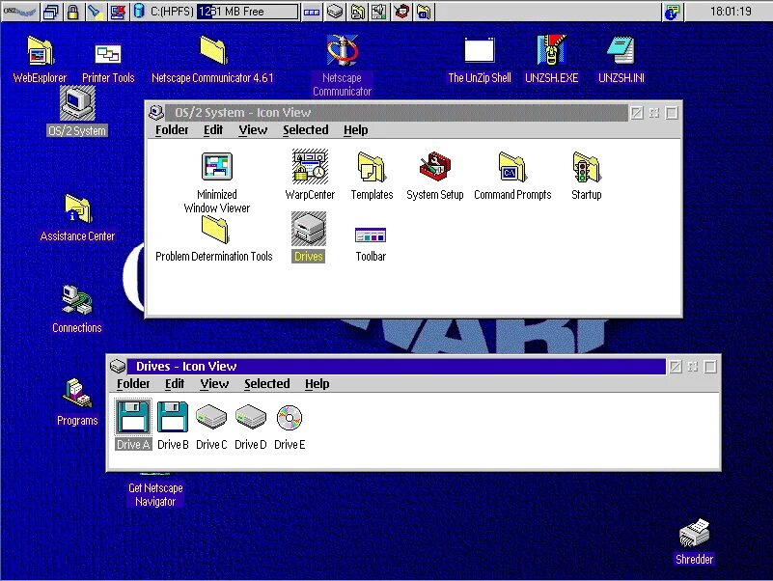Open Edit menu in Drives window
The height and width of the screenshot is (581, 773).
(175, 384)
